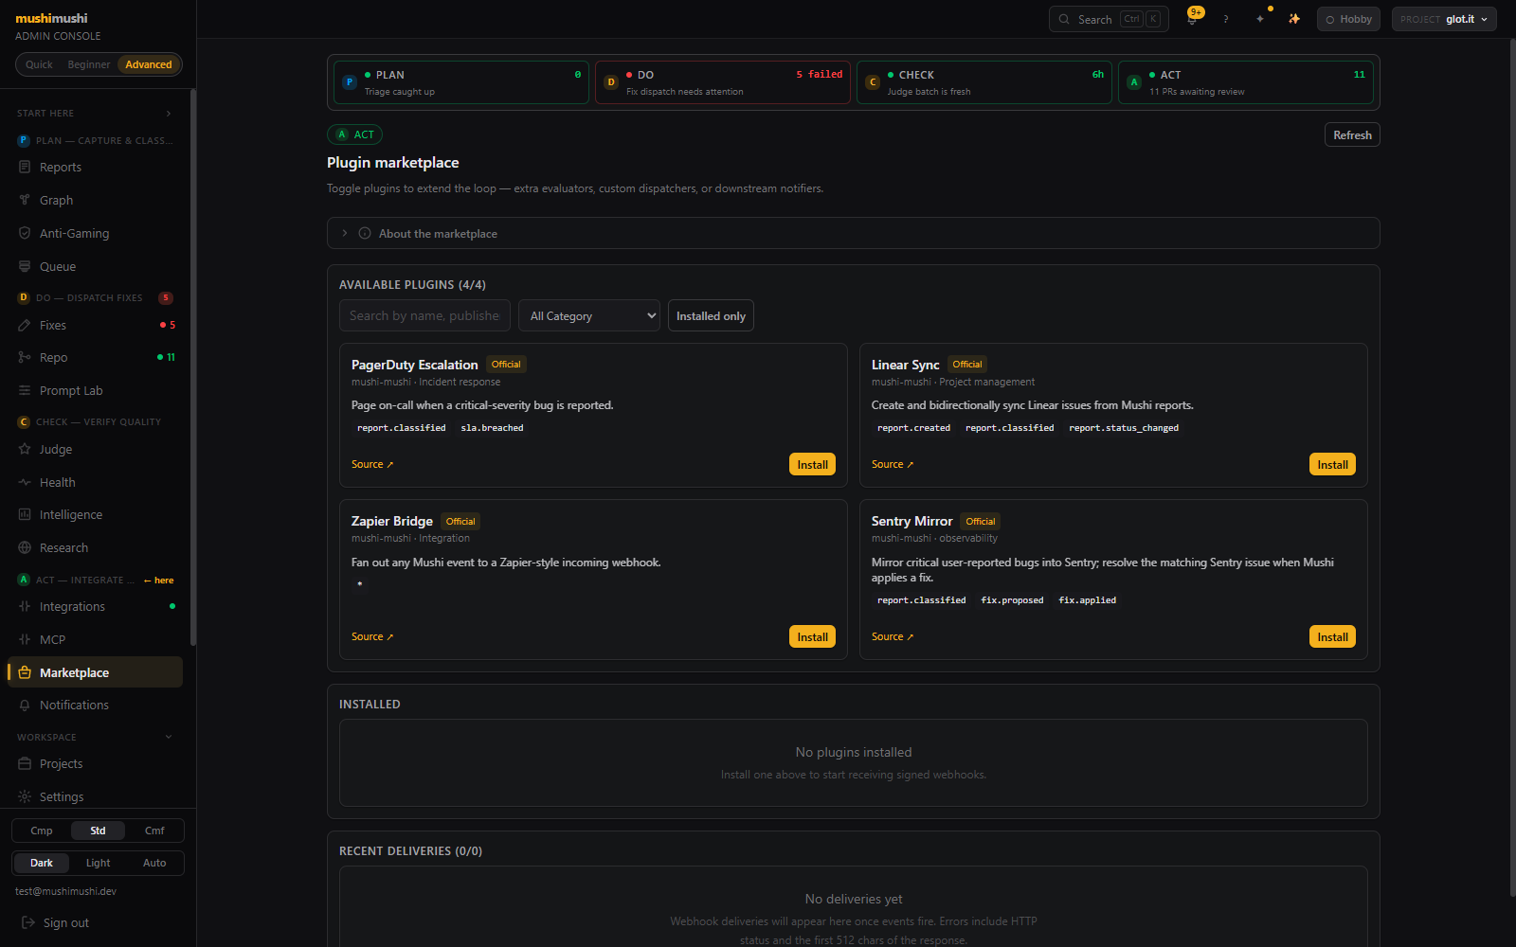Open notifications bell with 9+ badge
This screenshot has width=1516, height=947.
click(x=1193, y=19)
